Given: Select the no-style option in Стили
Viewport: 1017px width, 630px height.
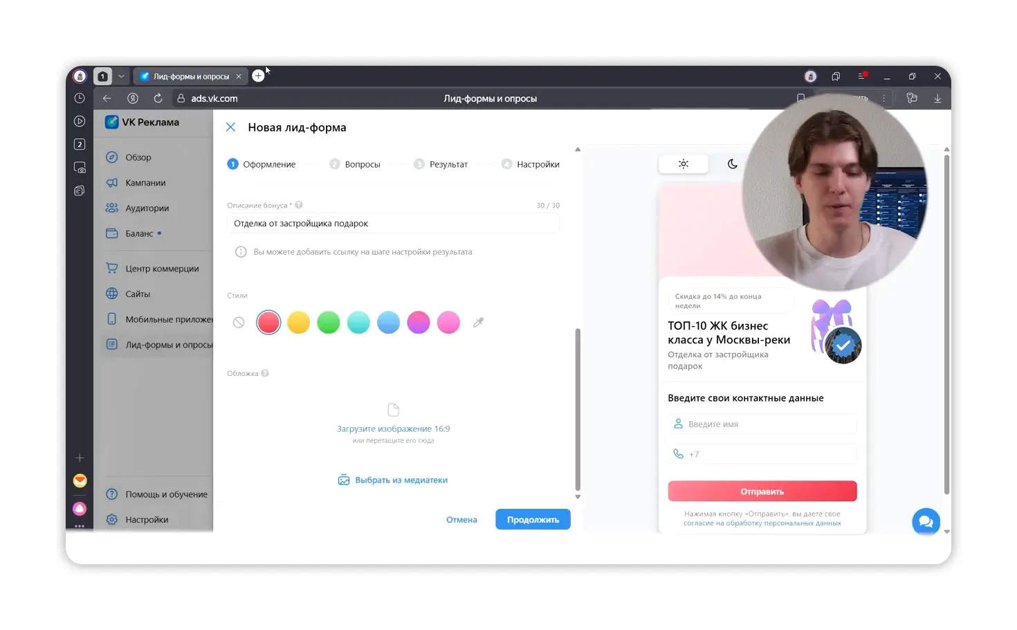Looking at the screenshot, I should tap(238, 322).
